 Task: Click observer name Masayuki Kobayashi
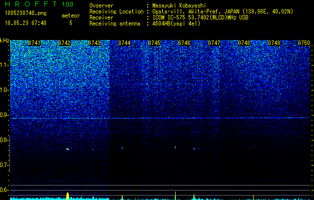point(179,5)
